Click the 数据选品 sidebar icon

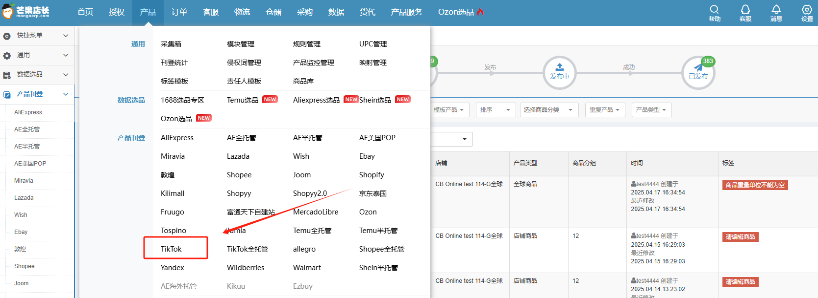tap(7, 75)
